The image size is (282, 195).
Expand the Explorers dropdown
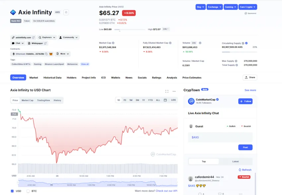pyautogui.click(x=47, y=38)
